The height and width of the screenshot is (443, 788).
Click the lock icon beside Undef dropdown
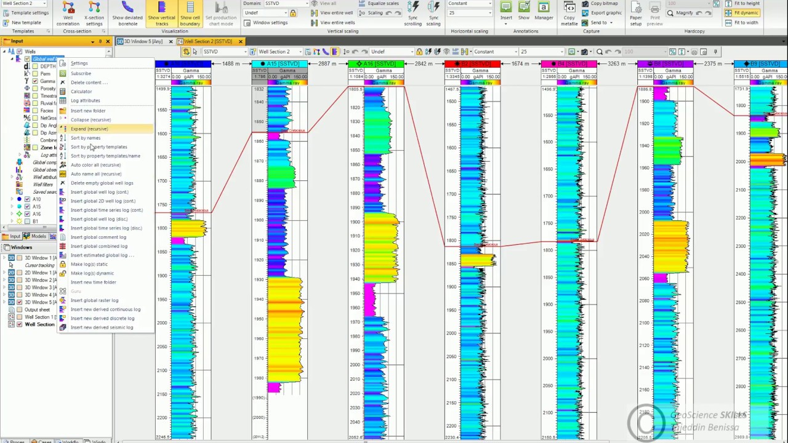tap(293, 13)
